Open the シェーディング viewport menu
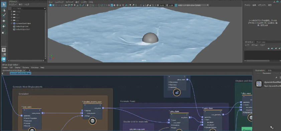 coord(59,2)
